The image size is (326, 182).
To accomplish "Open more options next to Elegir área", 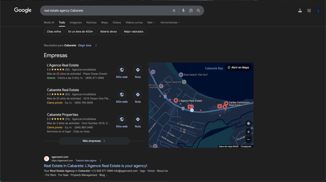I will (x=96, y=45).
